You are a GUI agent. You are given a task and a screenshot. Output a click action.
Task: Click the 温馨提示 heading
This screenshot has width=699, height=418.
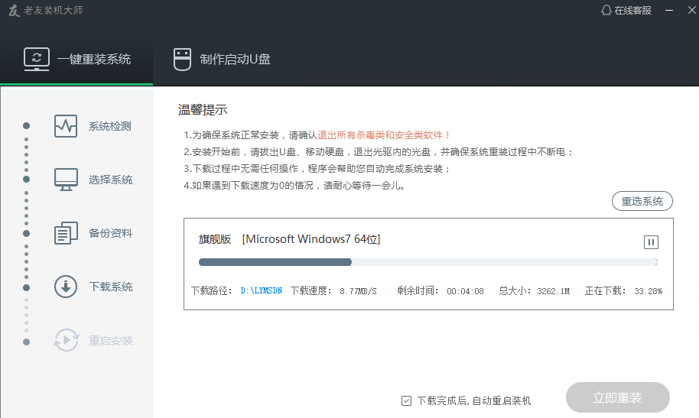point(203,109)
